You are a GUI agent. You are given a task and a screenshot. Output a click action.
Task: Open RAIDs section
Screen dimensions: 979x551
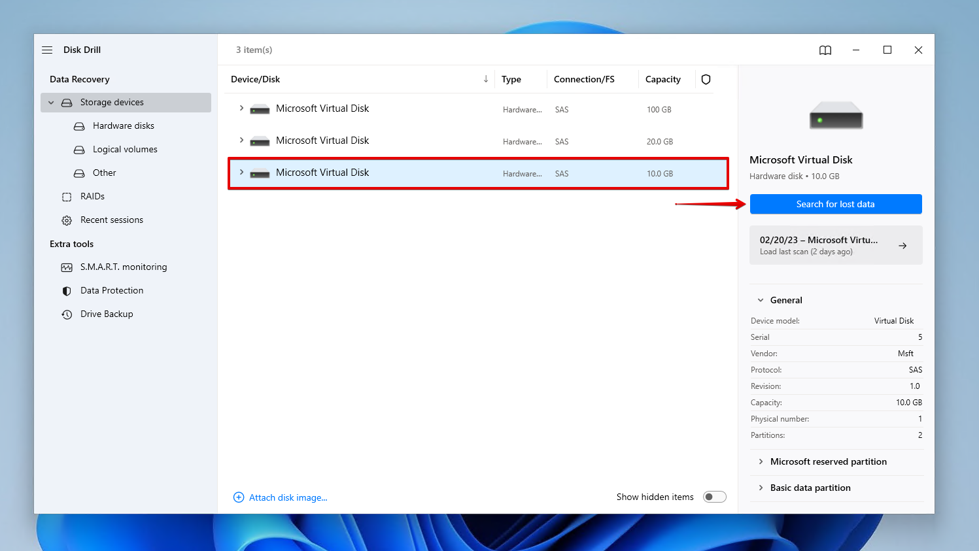(x=92, y=196)
